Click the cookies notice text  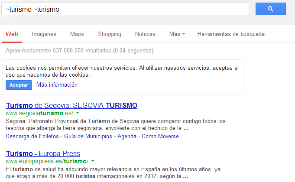(x=122, y=71)
